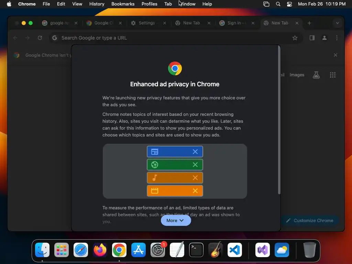
Task: Open the History menu
Action: [97, 4]
